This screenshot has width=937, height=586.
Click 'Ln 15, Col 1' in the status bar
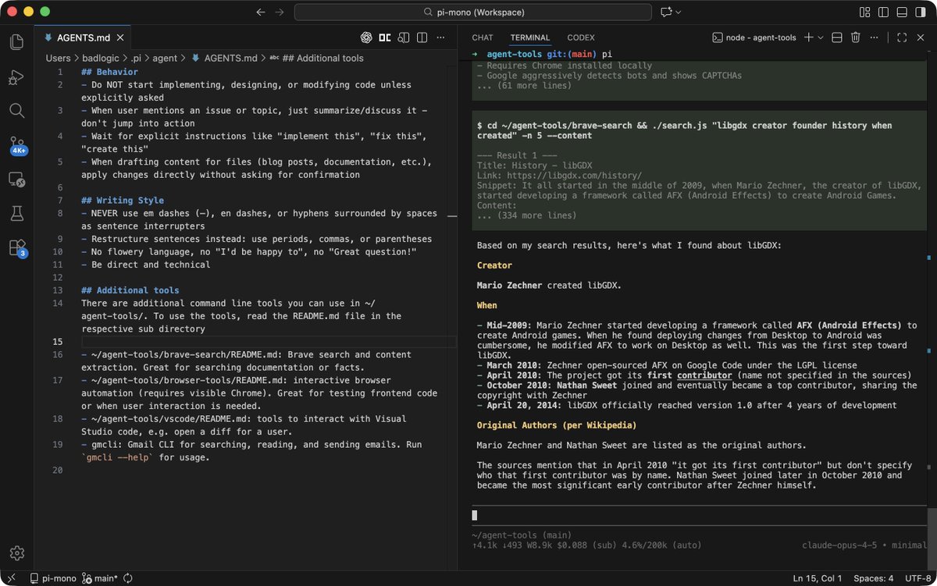pyautogui.click(x=818, y=579)
